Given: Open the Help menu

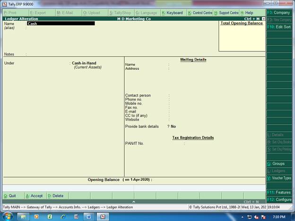Looking at the screenshot, I should point(247,13).
